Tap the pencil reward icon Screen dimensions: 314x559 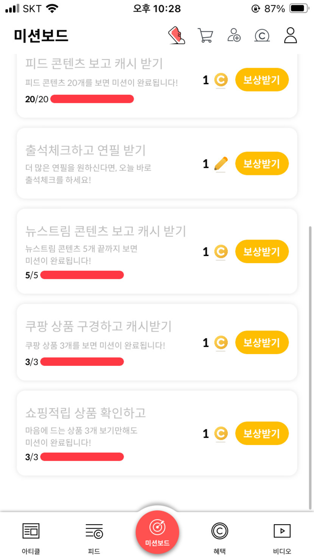(x=221, y=164)
